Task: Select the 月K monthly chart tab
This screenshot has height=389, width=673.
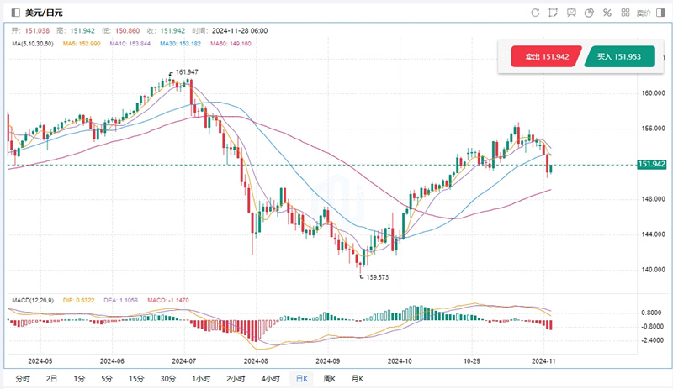Action: [357, 379]
